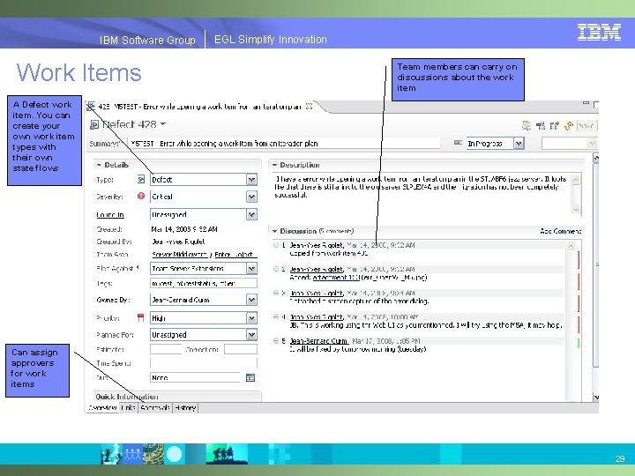635x476 pixels.
Task: Click into the Due field showing None
Action: point(196,377)
